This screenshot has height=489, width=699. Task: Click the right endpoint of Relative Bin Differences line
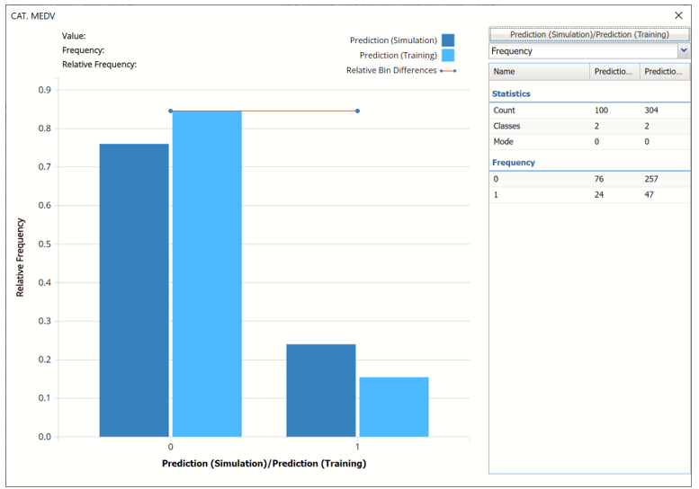tap(357, 111)
